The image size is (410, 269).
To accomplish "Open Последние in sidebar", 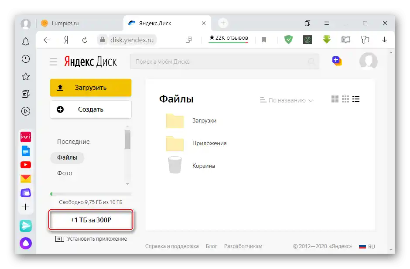I will pos(73,142).
